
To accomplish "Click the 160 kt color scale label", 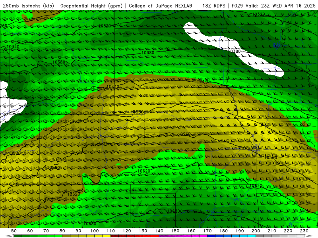I will pyautogui.click(x=191, y=231).
